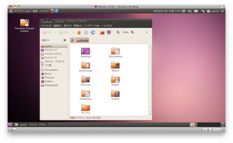Open the ヘルプ(H) menu
233x143 pixels.
click(x=107, y=26)
